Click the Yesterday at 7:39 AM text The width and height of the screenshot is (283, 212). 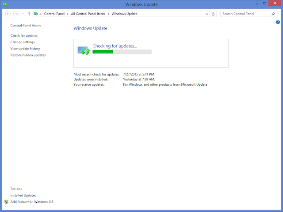point(139,79)
